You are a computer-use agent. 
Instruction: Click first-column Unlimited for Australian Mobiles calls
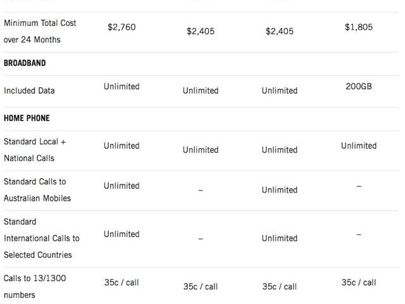point(121,186)
